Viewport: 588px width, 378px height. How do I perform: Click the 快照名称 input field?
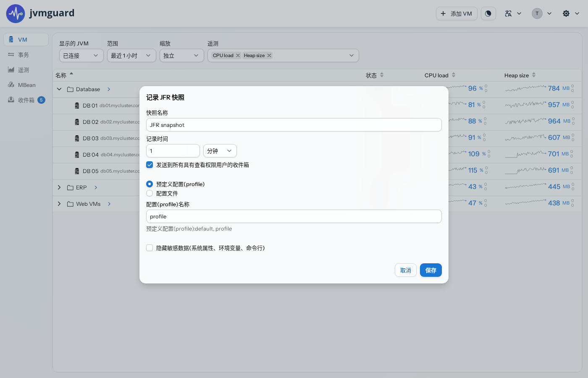(x=294, y=125)
